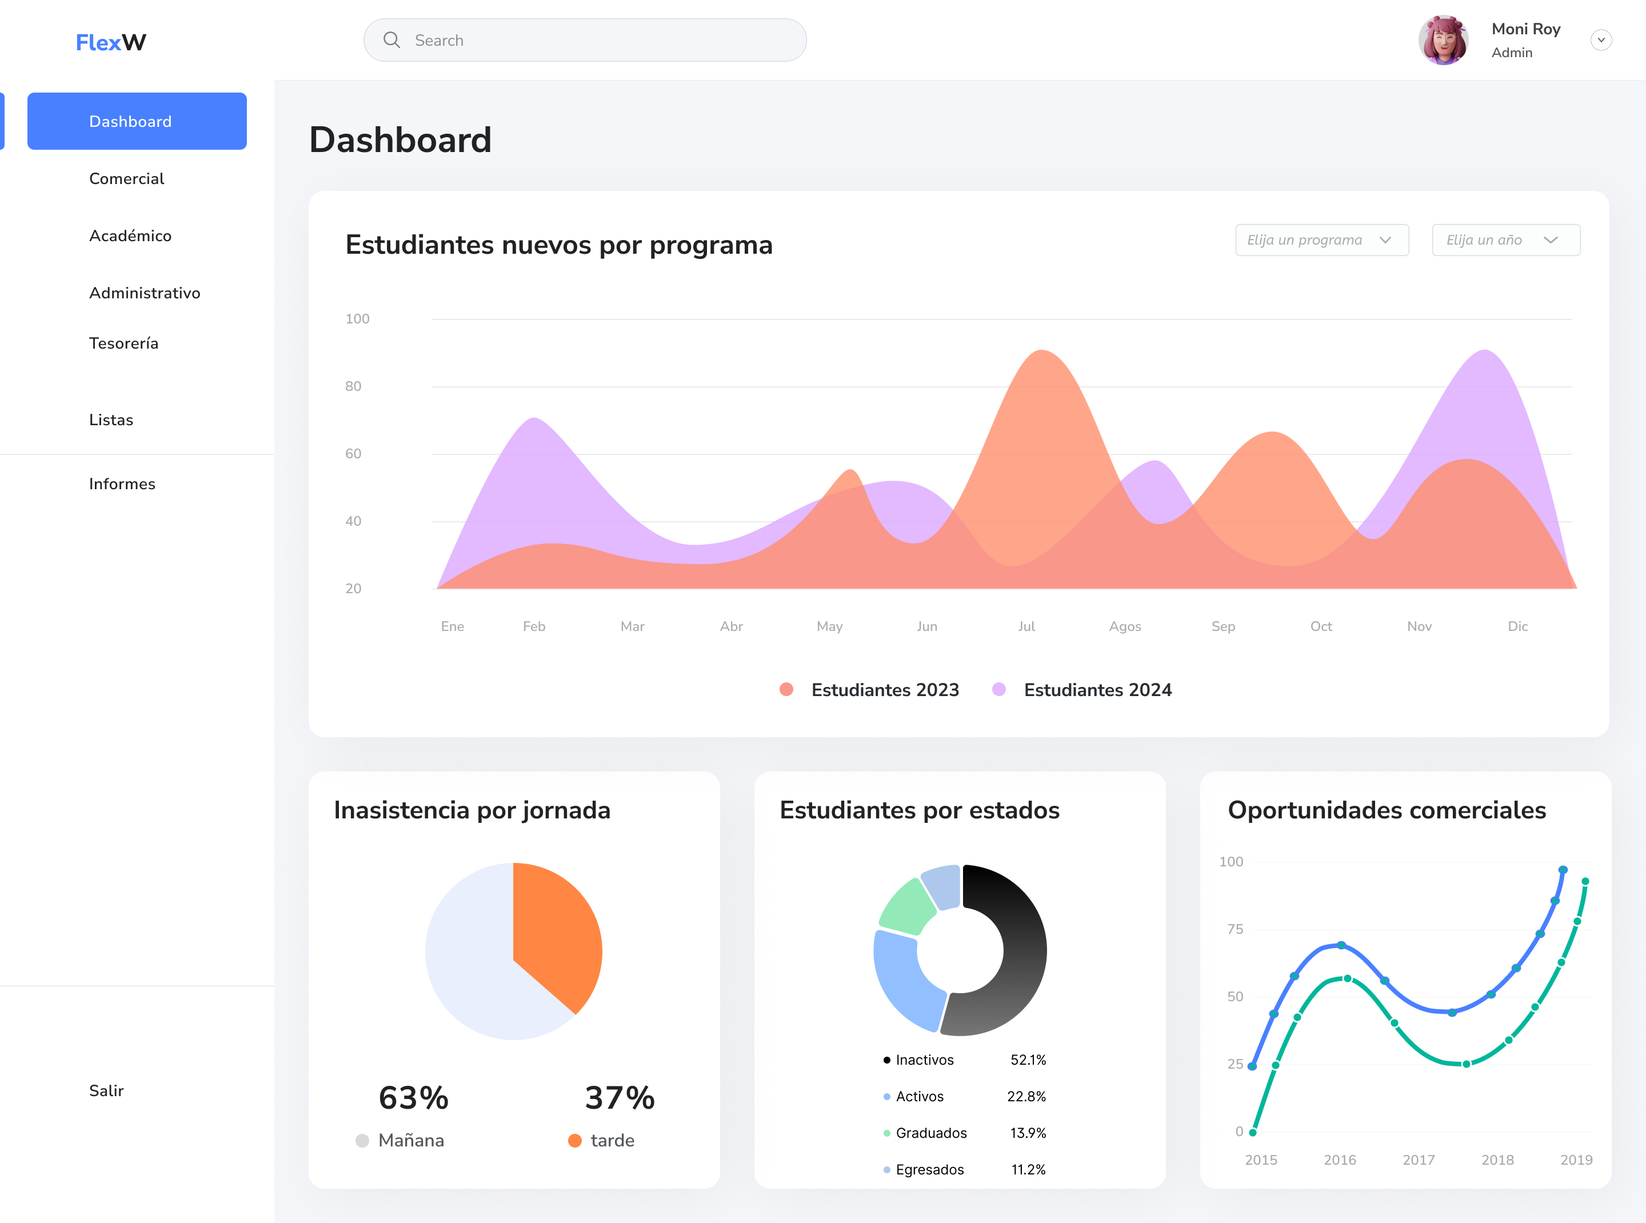Open the Informes section
This screenshot has height=1223, width=1646.
coord(122,483)
